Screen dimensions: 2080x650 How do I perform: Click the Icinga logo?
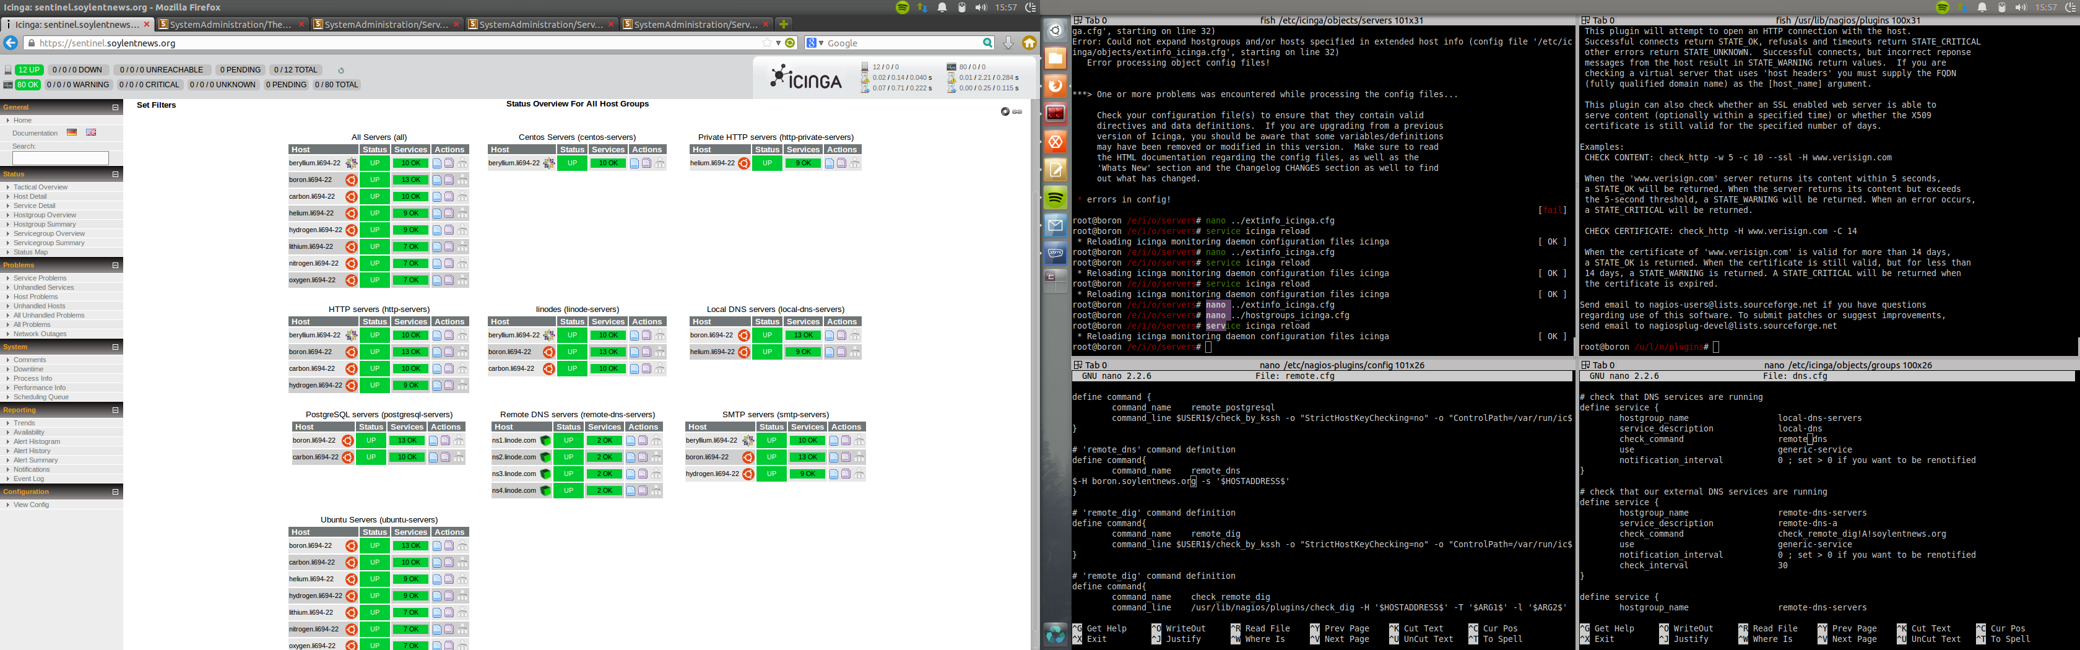click(x=805, y=77)
